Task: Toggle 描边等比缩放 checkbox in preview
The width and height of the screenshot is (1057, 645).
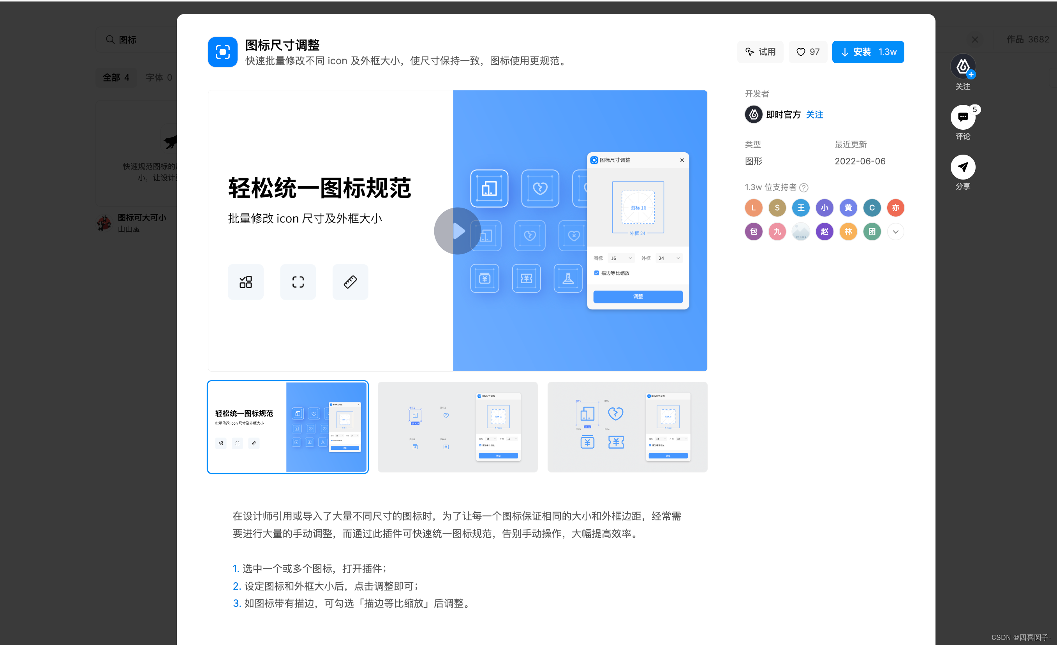Action: (x=596, y=273)
